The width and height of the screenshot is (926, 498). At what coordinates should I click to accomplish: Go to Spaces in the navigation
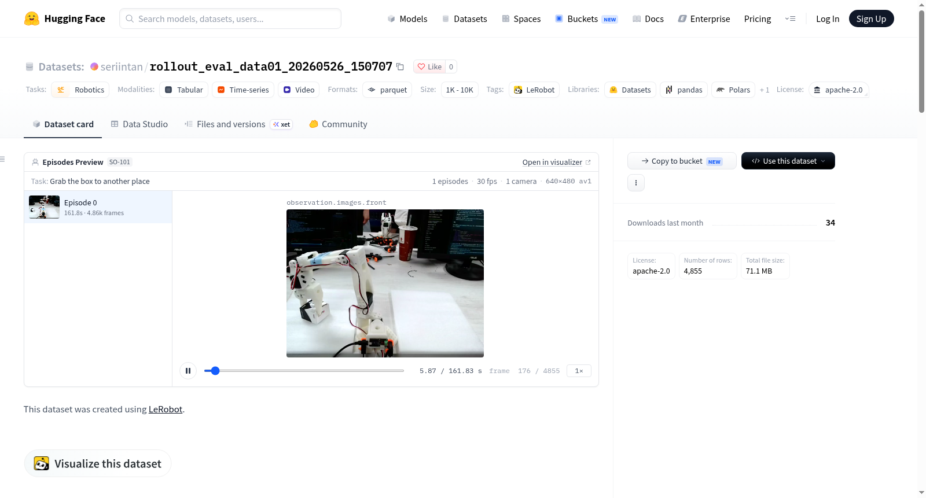(x=521, y=19)
